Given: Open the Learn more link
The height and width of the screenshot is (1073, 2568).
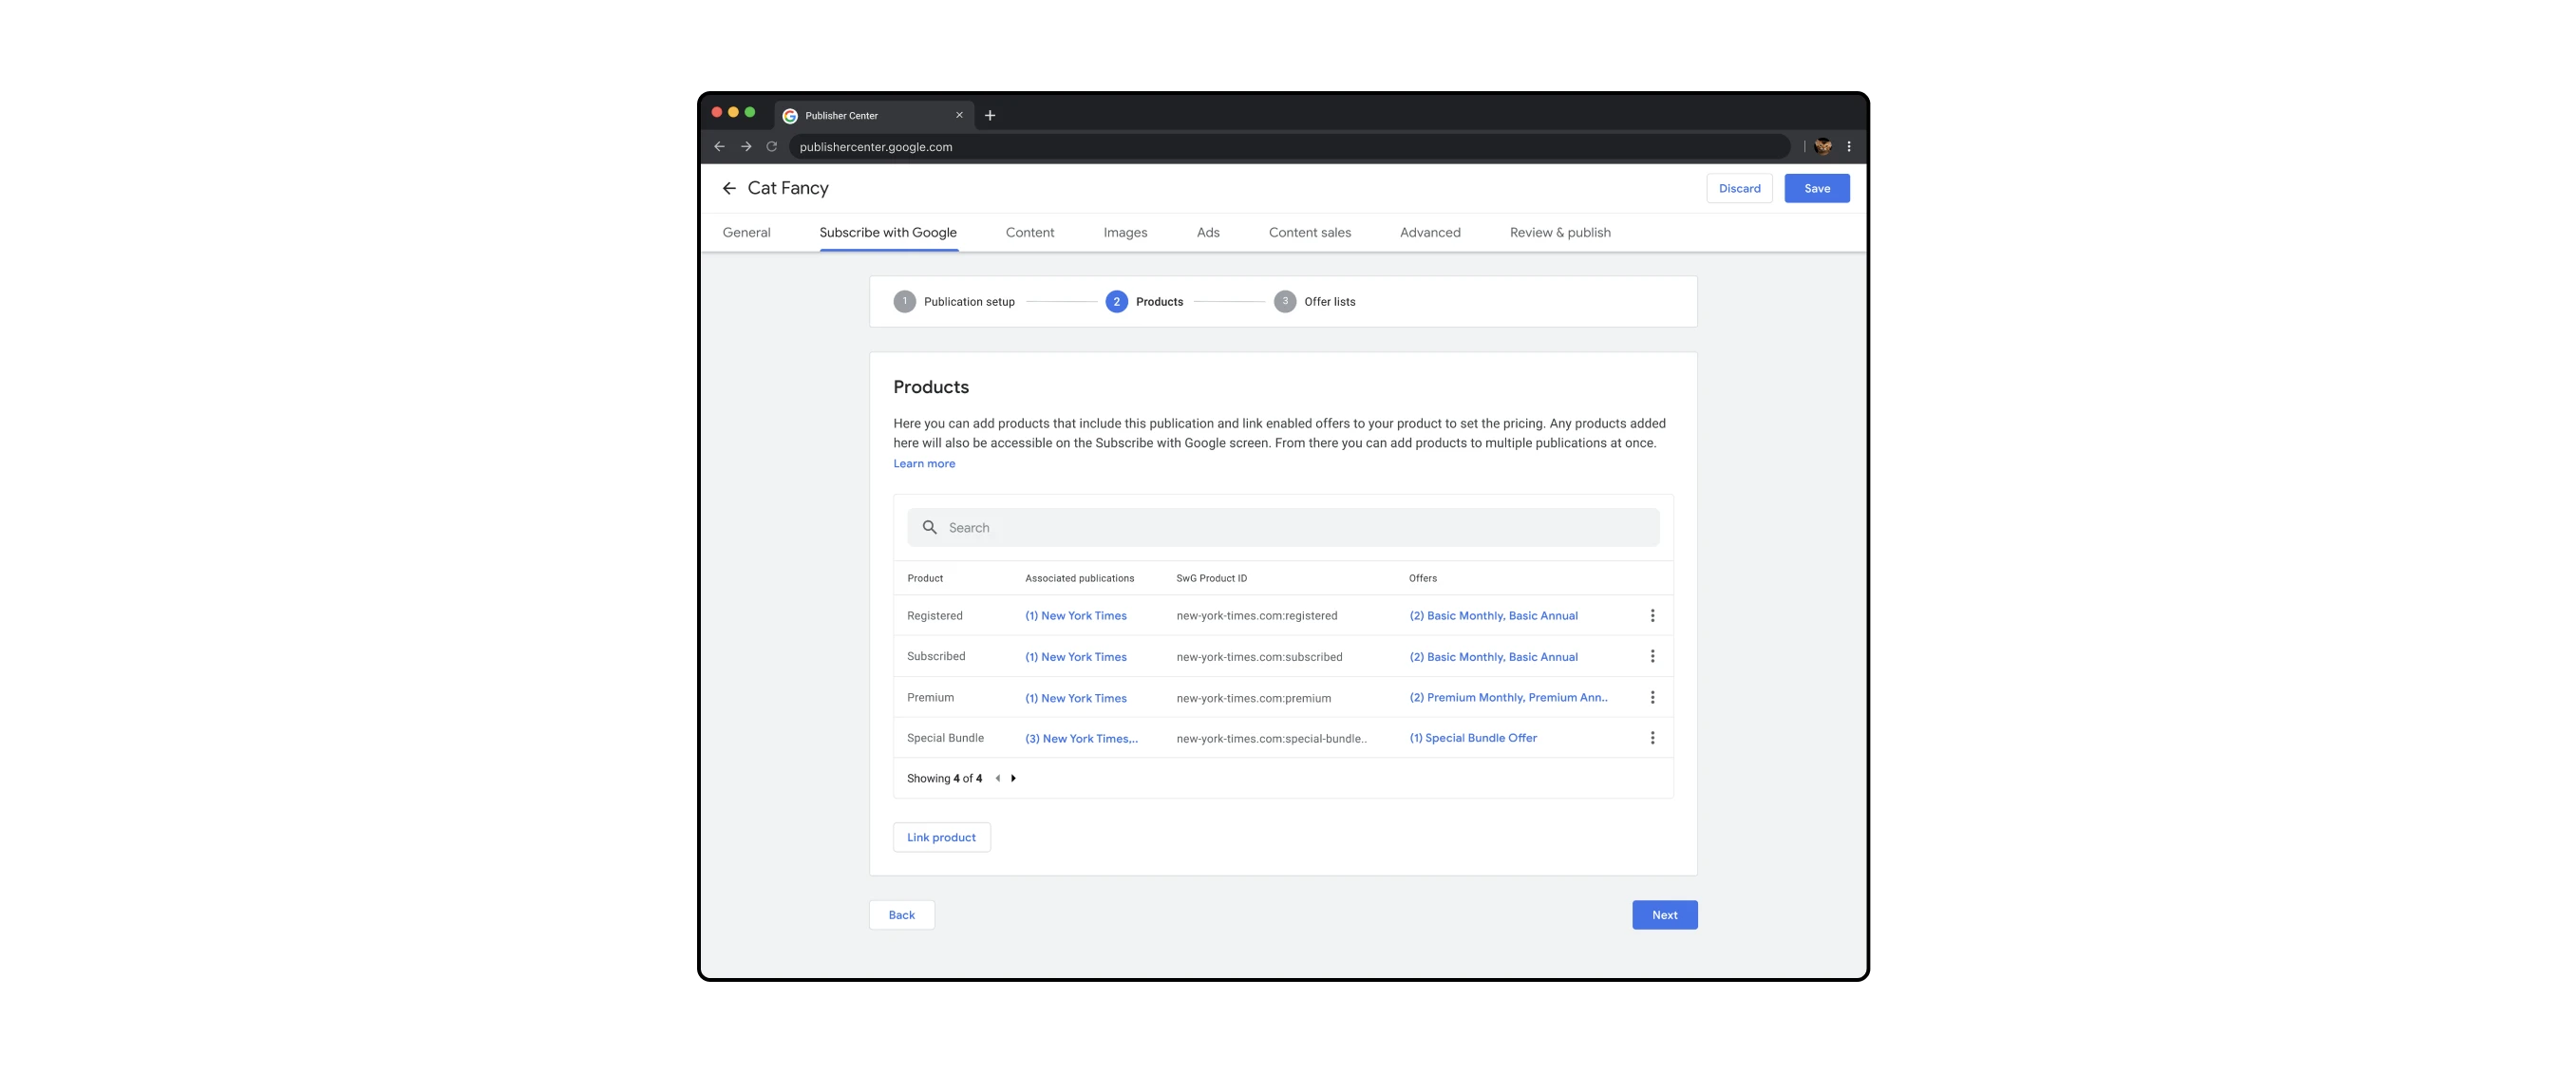Looking at the screenshot, I should click(x=923, y=462).
